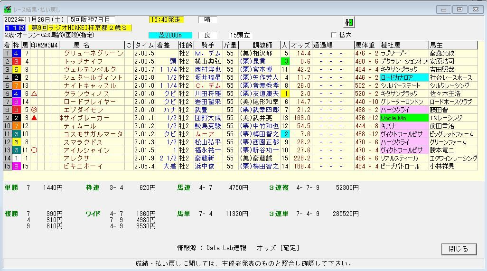
Task: Select horse name スマラグドス
Action: (83, 142)
